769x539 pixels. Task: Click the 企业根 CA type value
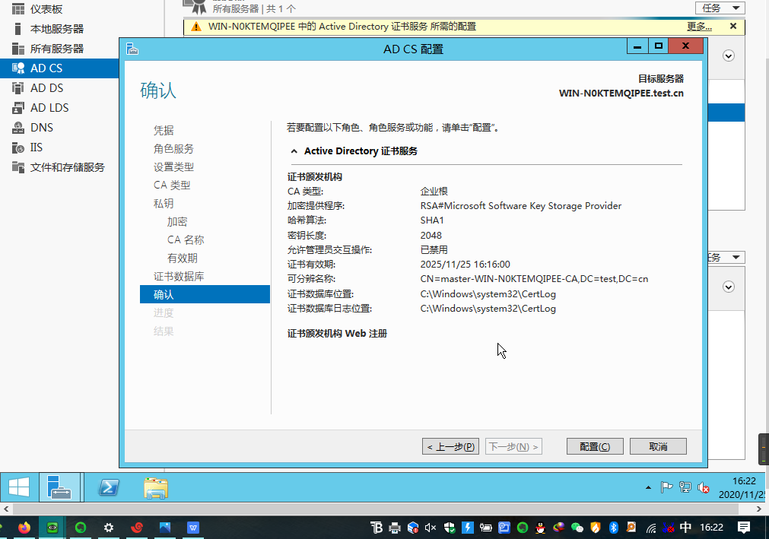pos(434,191)
